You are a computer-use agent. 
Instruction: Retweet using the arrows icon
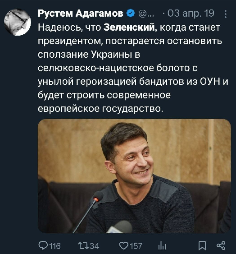point(83,245)
